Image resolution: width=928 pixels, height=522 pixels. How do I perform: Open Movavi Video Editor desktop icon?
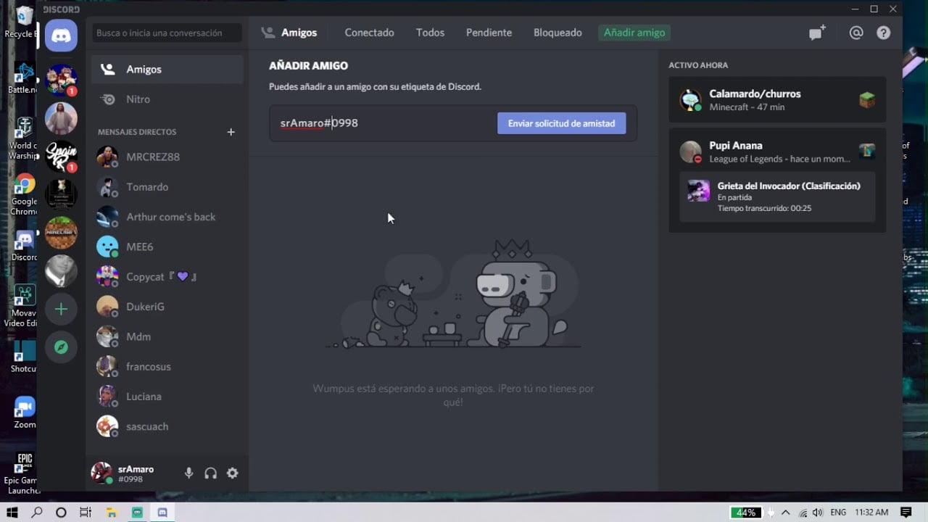(x=24, y=305)
